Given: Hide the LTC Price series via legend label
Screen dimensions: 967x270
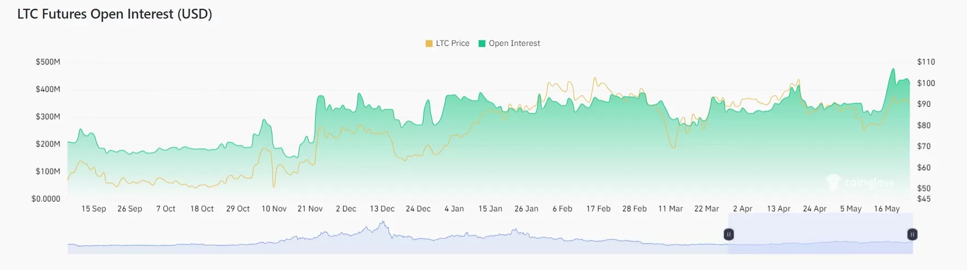Looking at the screenshot, I should [x=452, y=43].
